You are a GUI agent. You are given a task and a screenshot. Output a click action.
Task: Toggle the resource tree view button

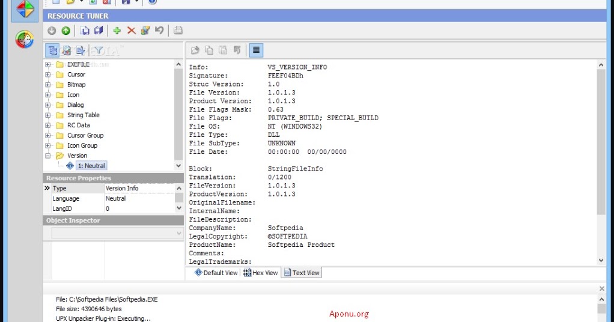tap(52, 50)
